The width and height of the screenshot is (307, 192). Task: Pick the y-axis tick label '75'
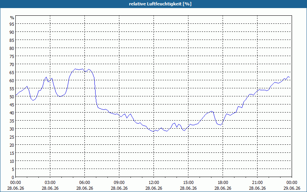click(12, 56)
